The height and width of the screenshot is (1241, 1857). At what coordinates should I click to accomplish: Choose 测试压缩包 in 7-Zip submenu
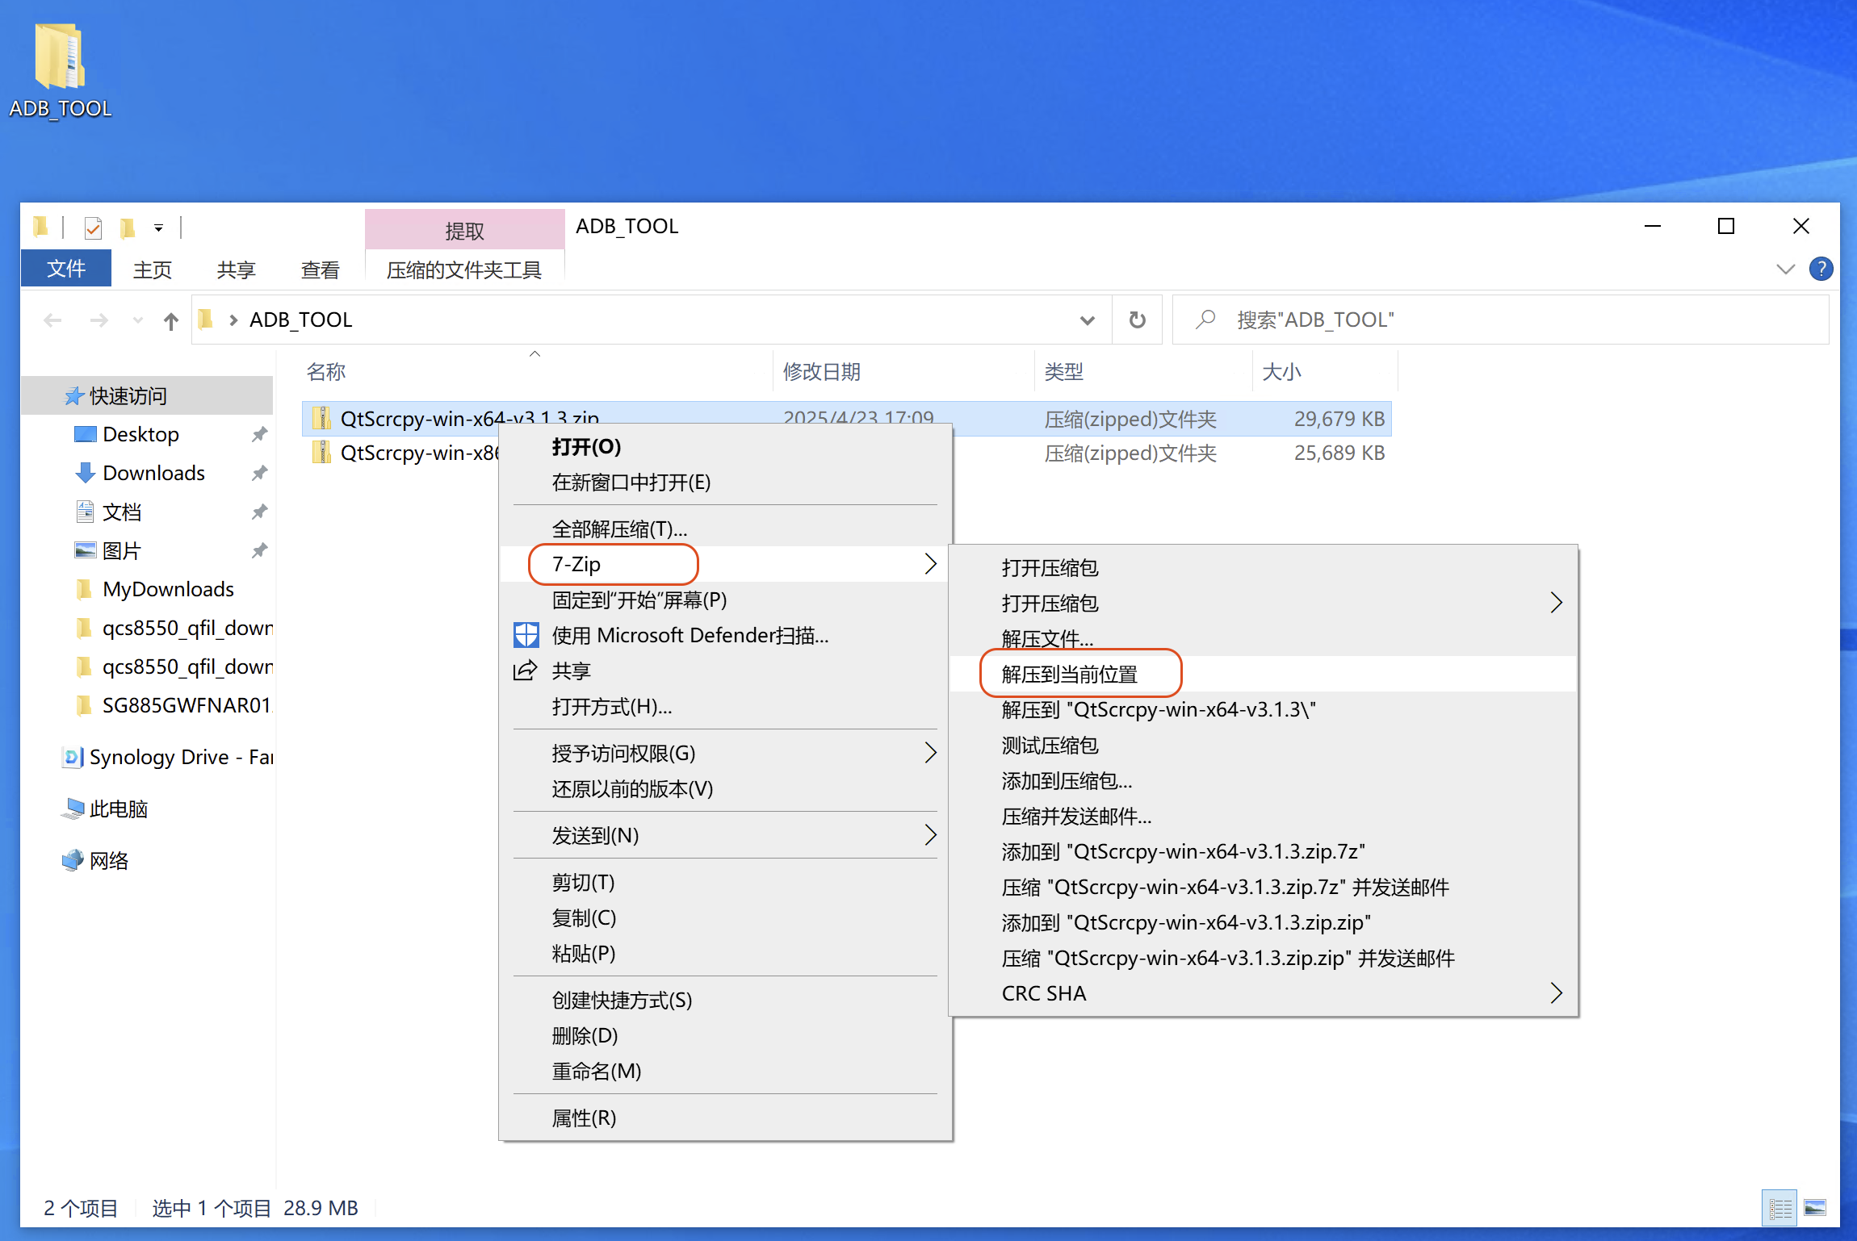point(1264,745)
